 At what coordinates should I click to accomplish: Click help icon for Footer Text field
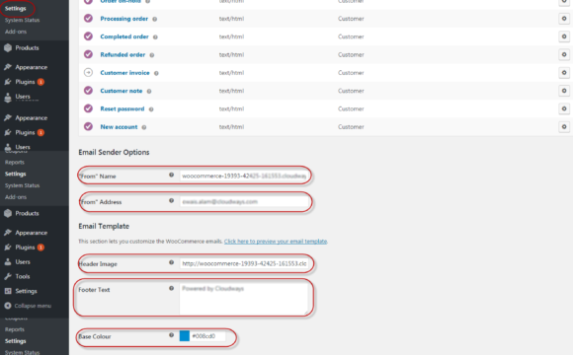(x=171, y=288)
